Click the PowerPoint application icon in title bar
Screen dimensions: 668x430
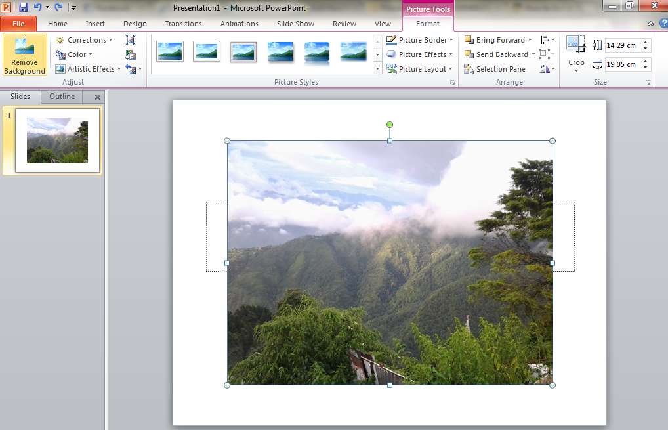coord(6,7)
